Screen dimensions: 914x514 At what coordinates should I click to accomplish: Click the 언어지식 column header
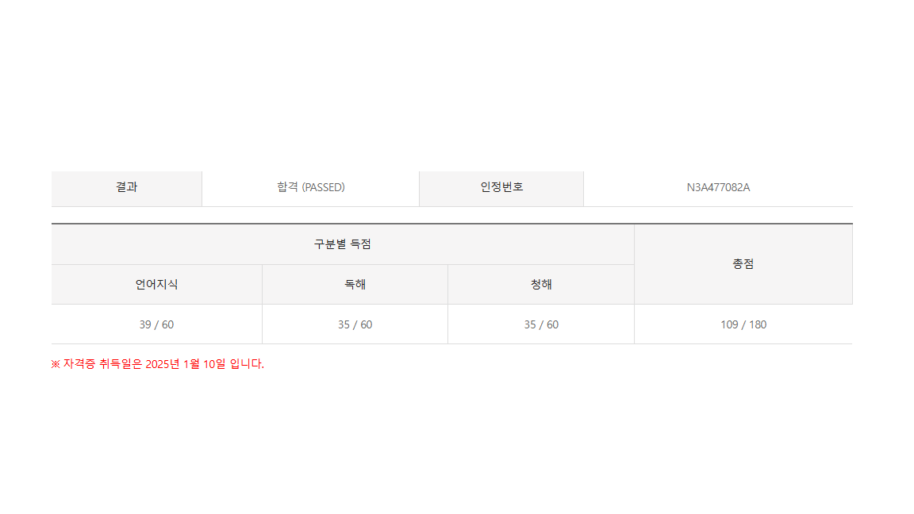click(156, 285)
